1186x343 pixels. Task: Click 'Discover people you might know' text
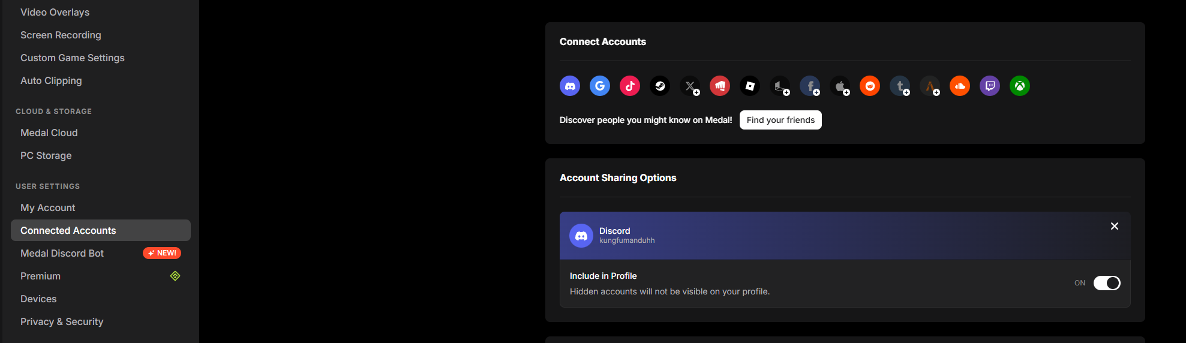point(645,120)
